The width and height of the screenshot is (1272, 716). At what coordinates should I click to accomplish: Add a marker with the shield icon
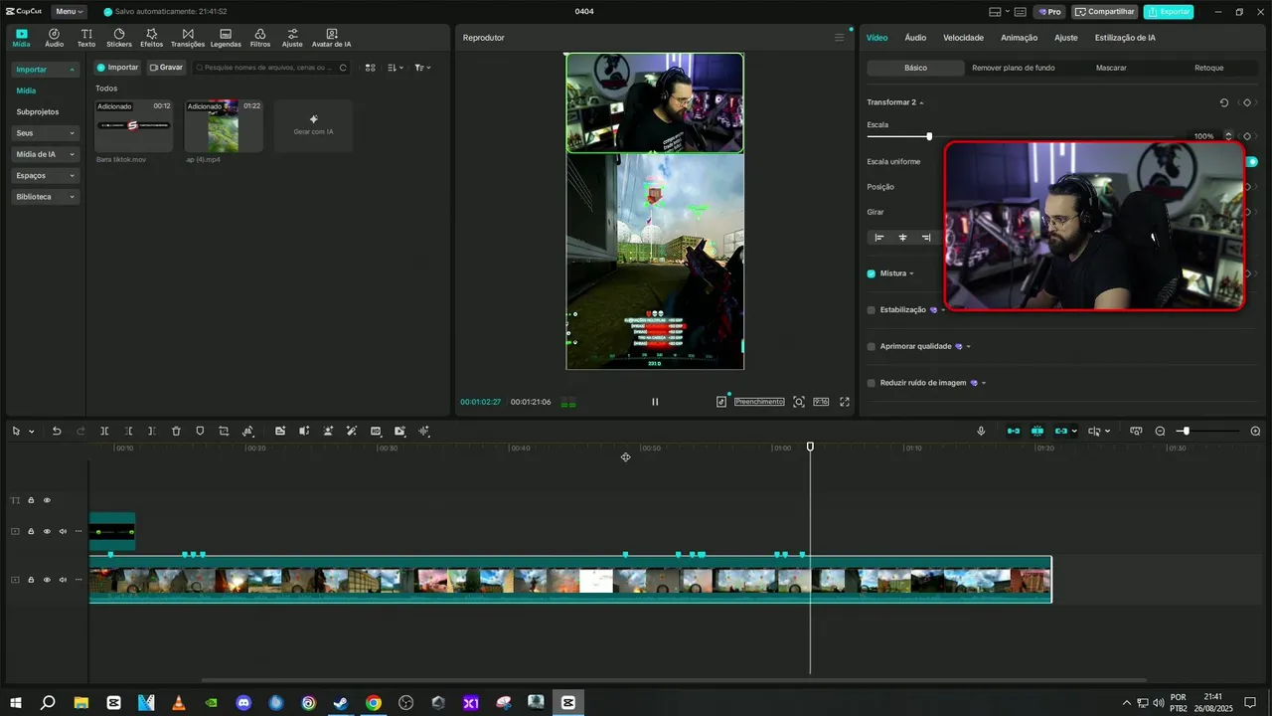(x=200, y=431)
